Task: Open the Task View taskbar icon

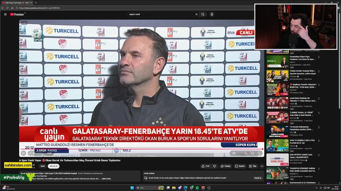Action: [x=168, y=188]
